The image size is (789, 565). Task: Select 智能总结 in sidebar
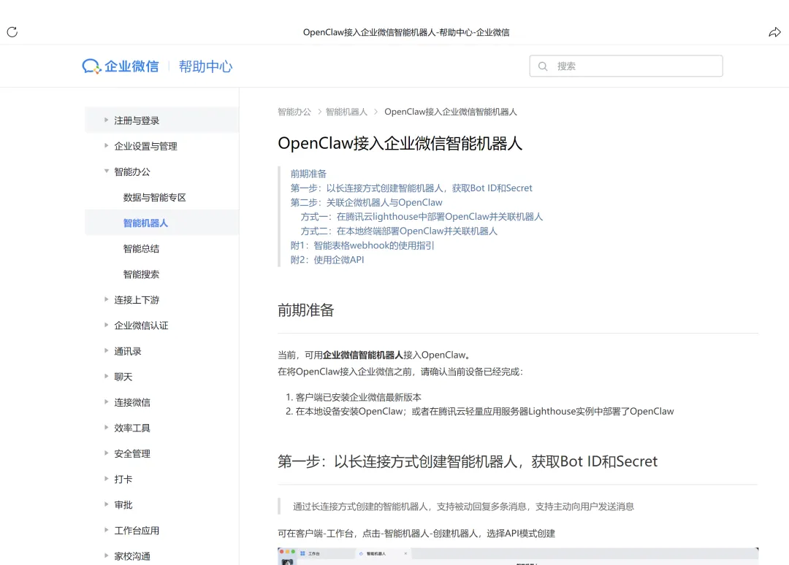coord(141,249)
